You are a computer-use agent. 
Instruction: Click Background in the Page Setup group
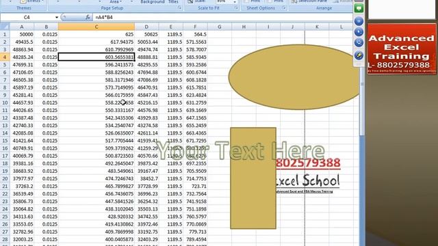153,1
